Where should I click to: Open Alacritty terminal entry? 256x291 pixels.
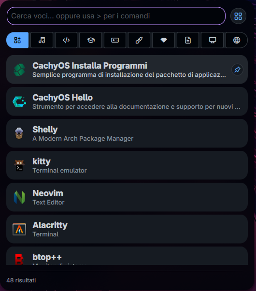point(127,229)
